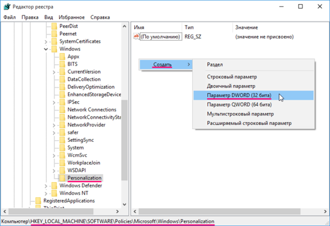Image resolution: width=330 pixels, height=226 pixels.
Task: Select the (По умолчанию) value entry
Action: pyautogui.click(x=161, y=37)
